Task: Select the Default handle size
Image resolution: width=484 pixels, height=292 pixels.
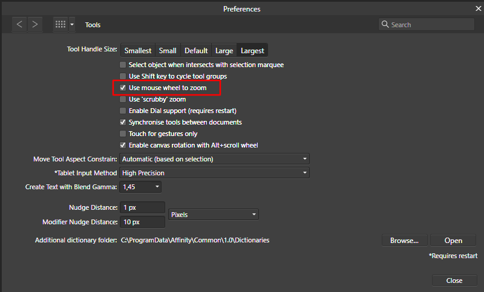Action: 196,51
